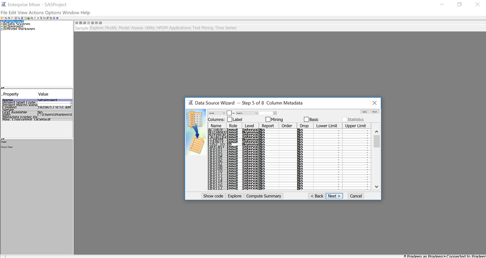Open the Project Start Code ellipsis button
This screenshot has height=258, width=486.
point(72,103)
